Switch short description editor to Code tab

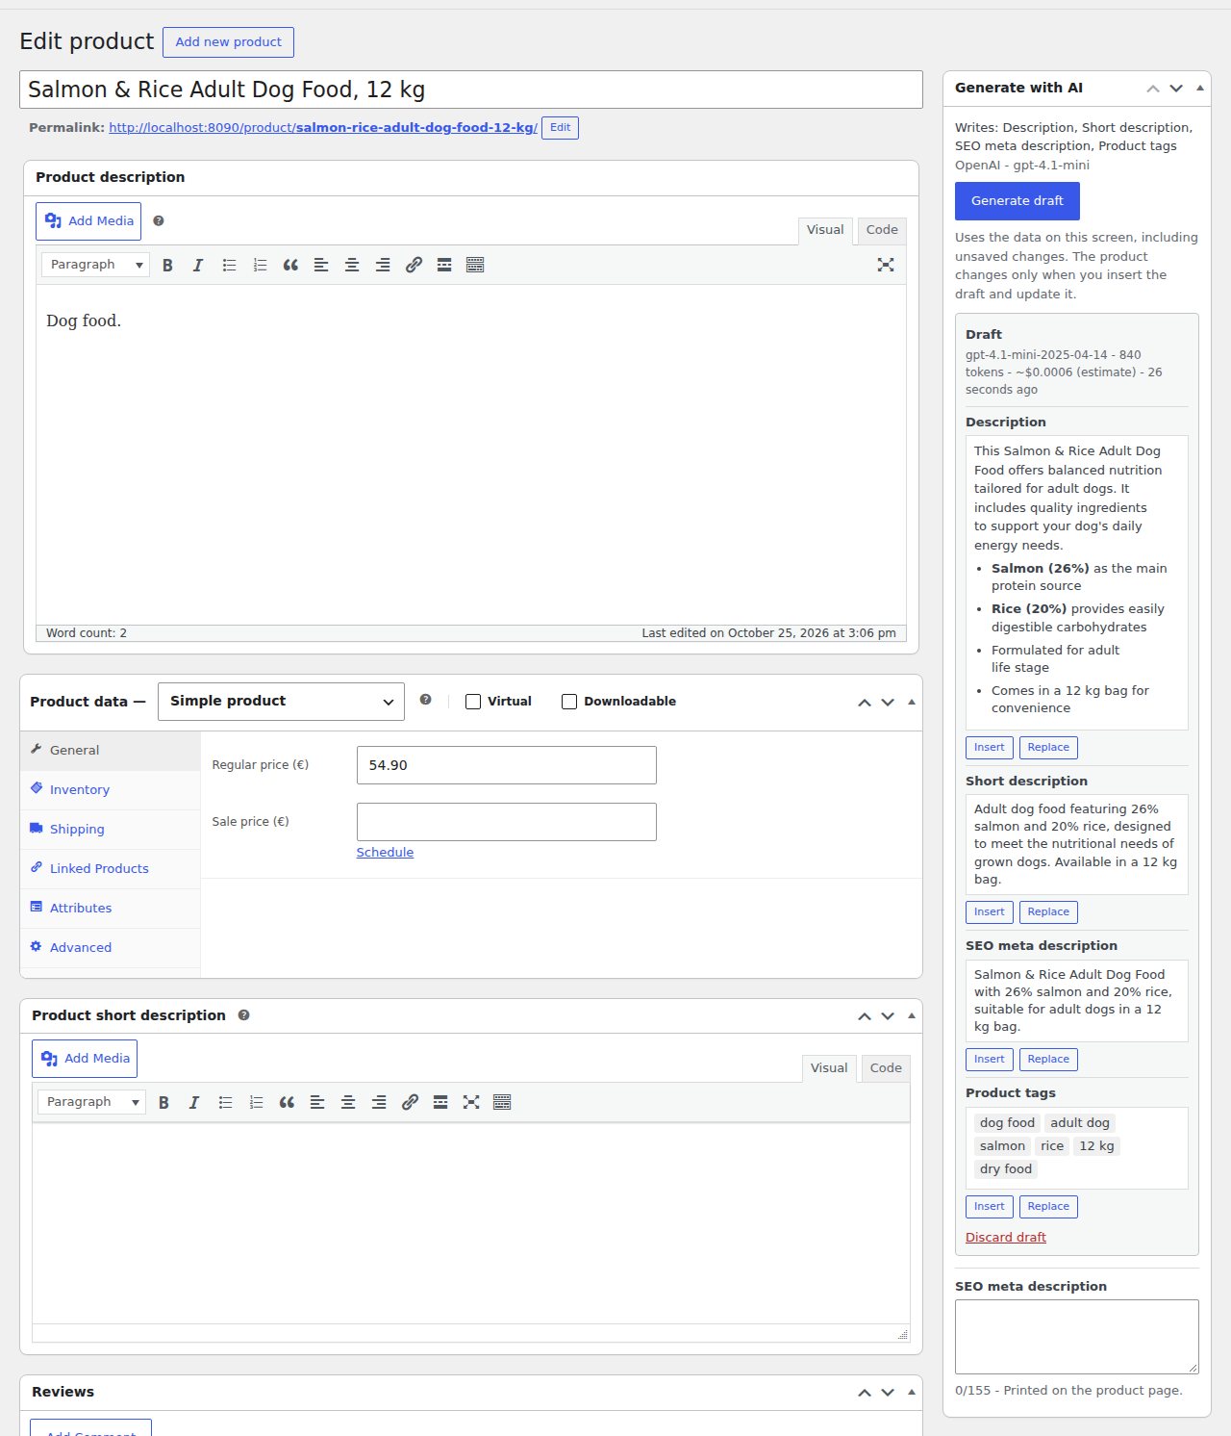pos(886,1068)
